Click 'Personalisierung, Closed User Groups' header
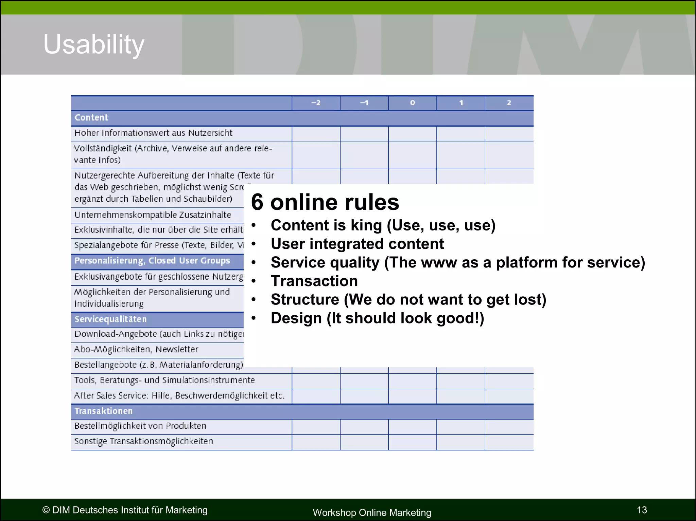Image resolution: width=696 pixels, height=521 pixels. coord(152,261)
